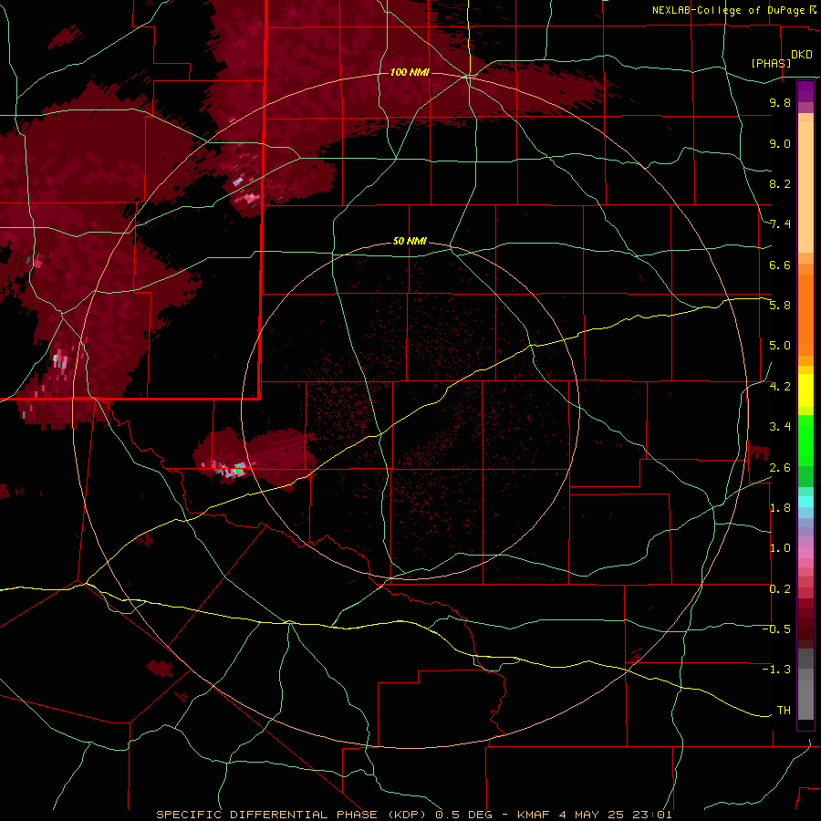Click the 50 NMI range ring label
821x821 pixels.
click(x=410, y=241)
